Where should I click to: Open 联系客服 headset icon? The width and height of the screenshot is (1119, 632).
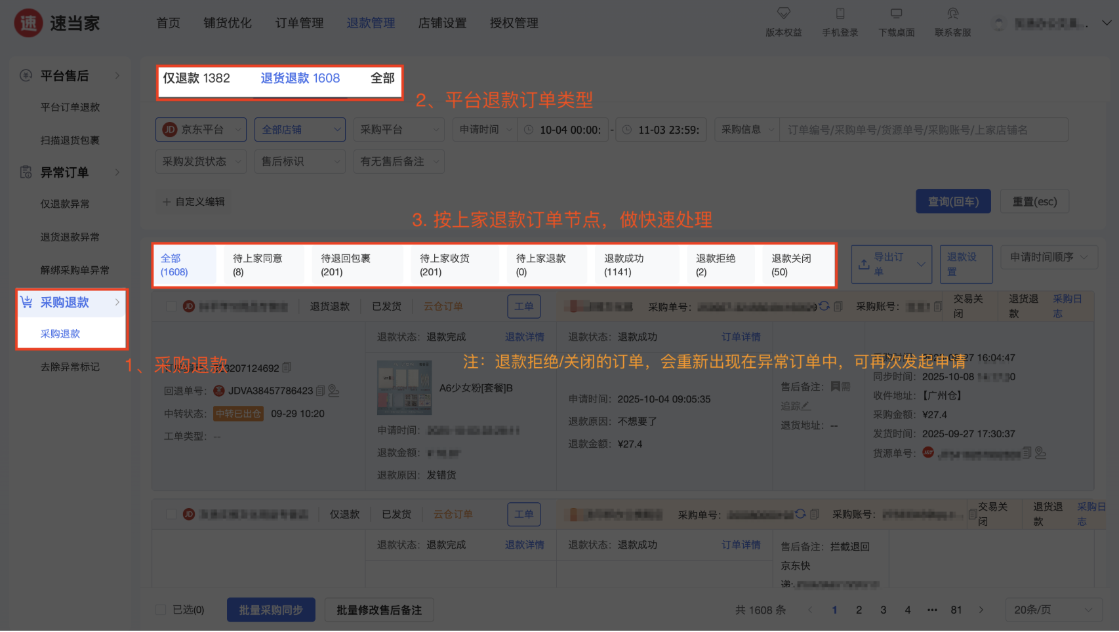[x=952, y=13]
